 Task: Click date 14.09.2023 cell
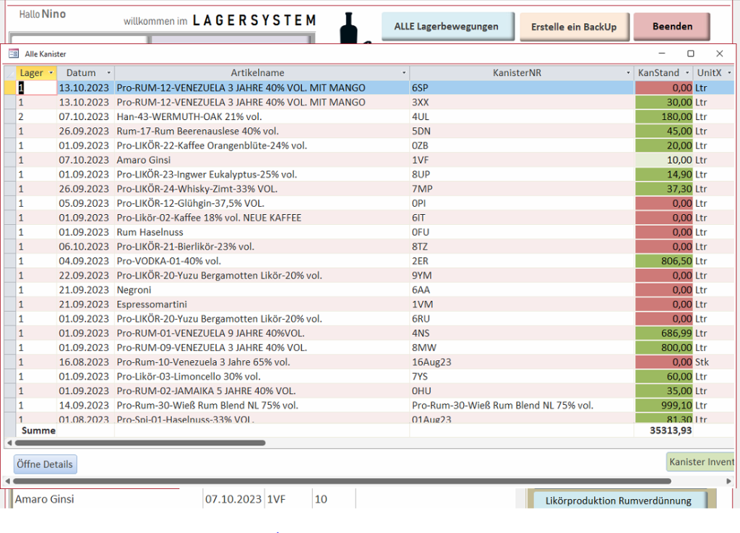pos(85,405)
